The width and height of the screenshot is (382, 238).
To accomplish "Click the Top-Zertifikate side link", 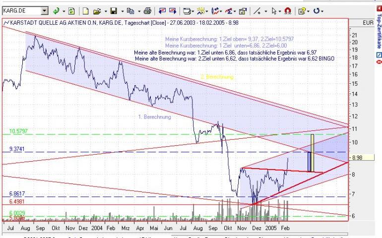I will (x=379, y=31).
